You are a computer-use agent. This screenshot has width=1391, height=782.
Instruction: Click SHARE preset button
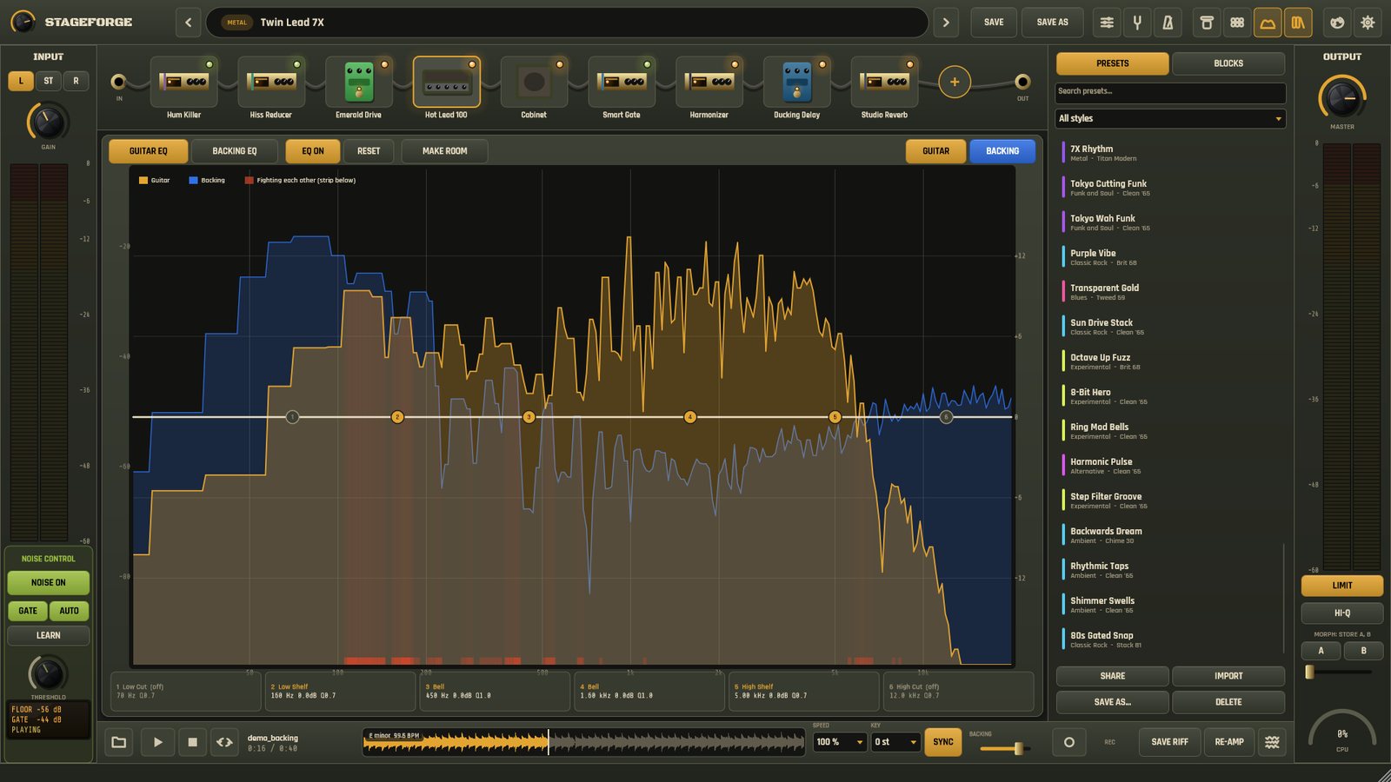pyautogui.click(x=1112, y=676)
